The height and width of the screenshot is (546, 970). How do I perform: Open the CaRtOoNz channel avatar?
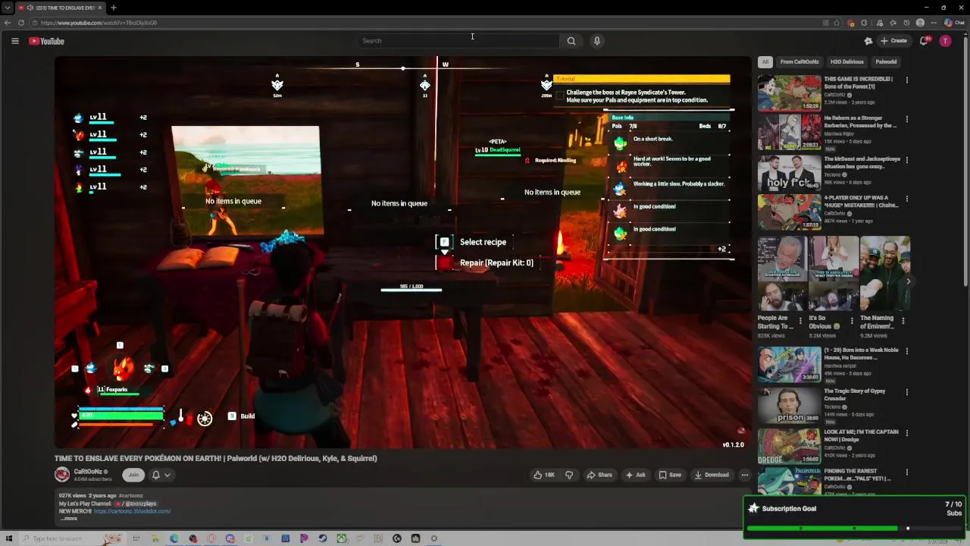click(x=62, y=475)
